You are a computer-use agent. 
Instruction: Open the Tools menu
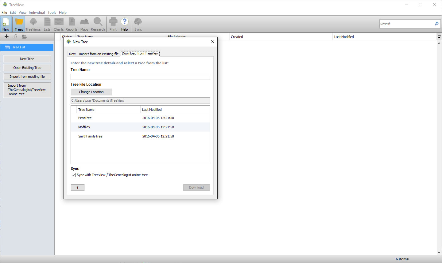tap(52, 13)
